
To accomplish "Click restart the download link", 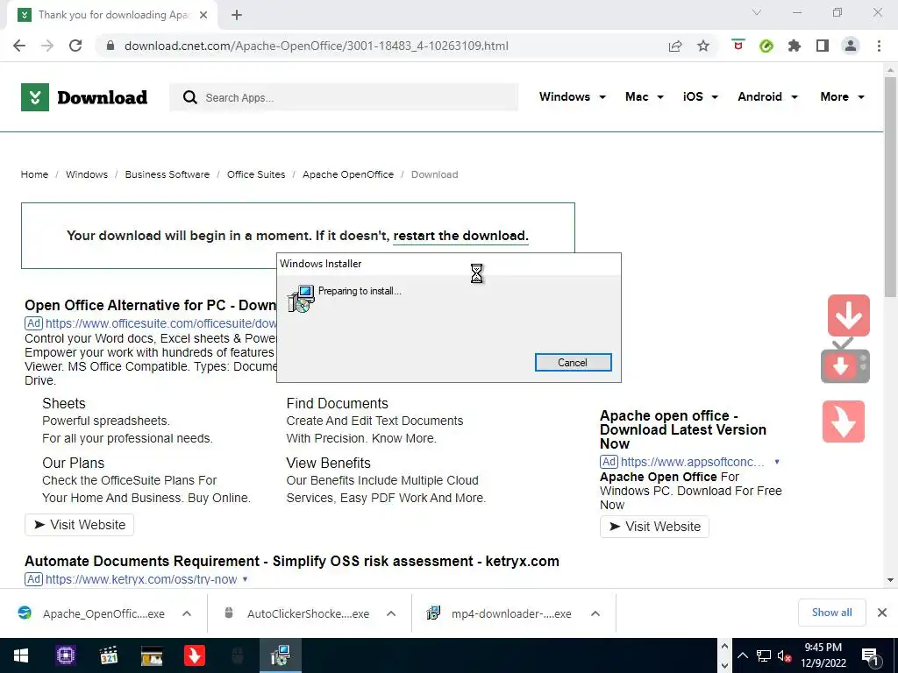I will [x=460, y=236].
